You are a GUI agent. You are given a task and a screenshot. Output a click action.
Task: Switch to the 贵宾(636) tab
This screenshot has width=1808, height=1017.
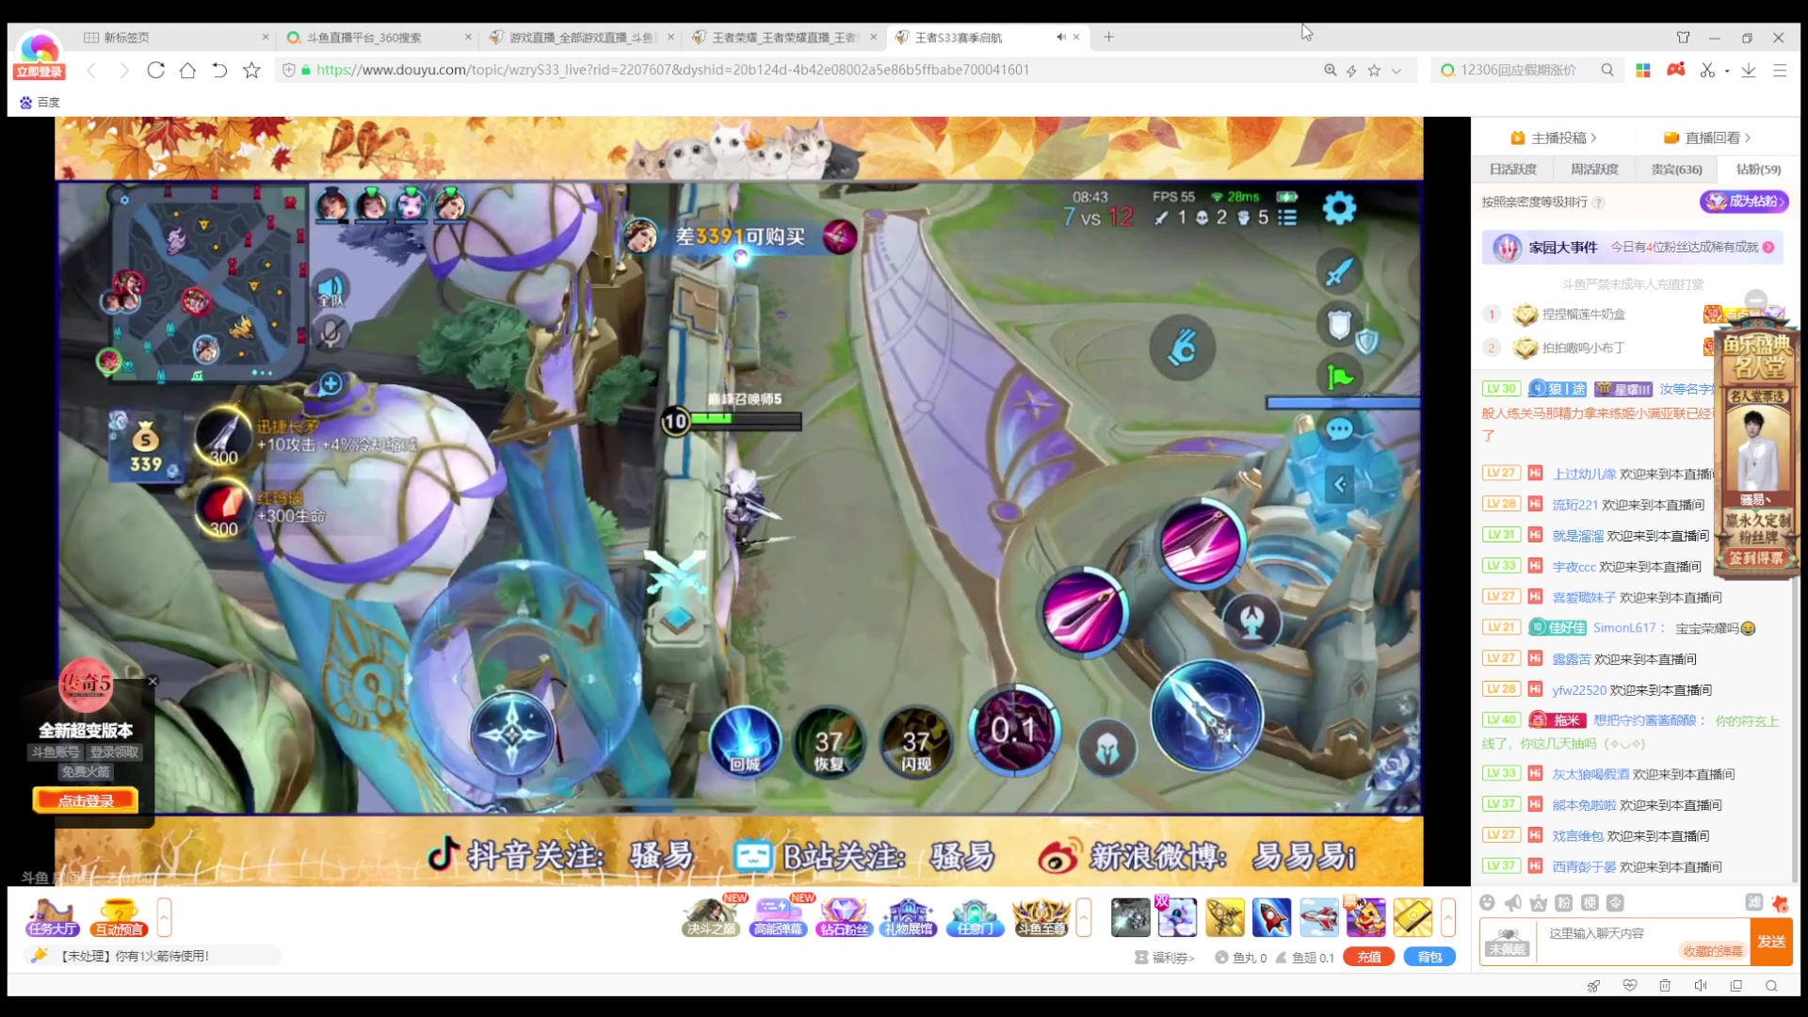[1676, 169]
